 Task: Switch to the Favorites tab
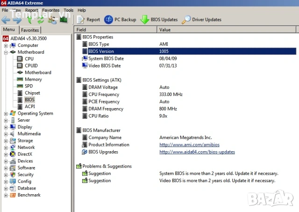pos(30,30)
